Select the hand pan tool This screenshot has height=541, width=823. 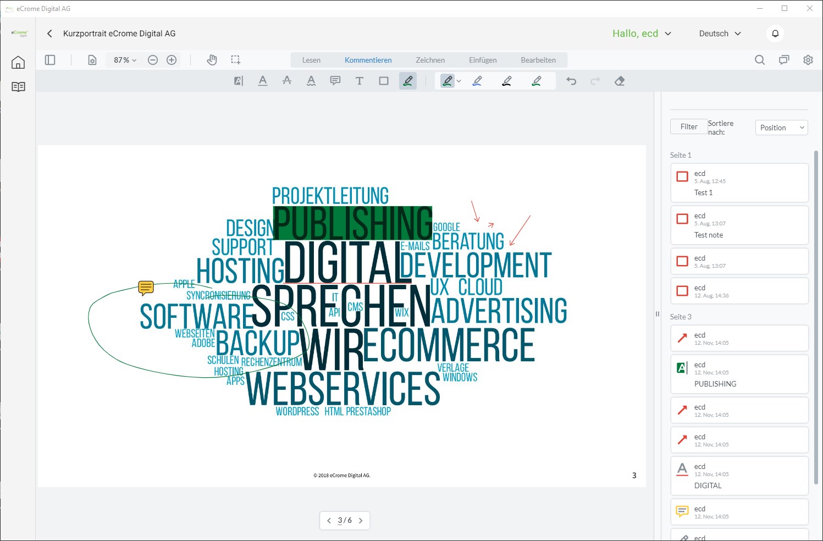pos(212,60)
